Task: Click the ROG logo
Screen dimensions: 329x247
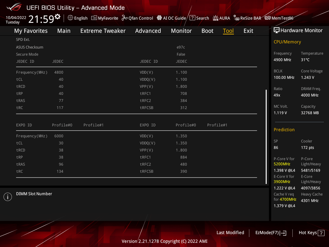Action: (14, 7)
